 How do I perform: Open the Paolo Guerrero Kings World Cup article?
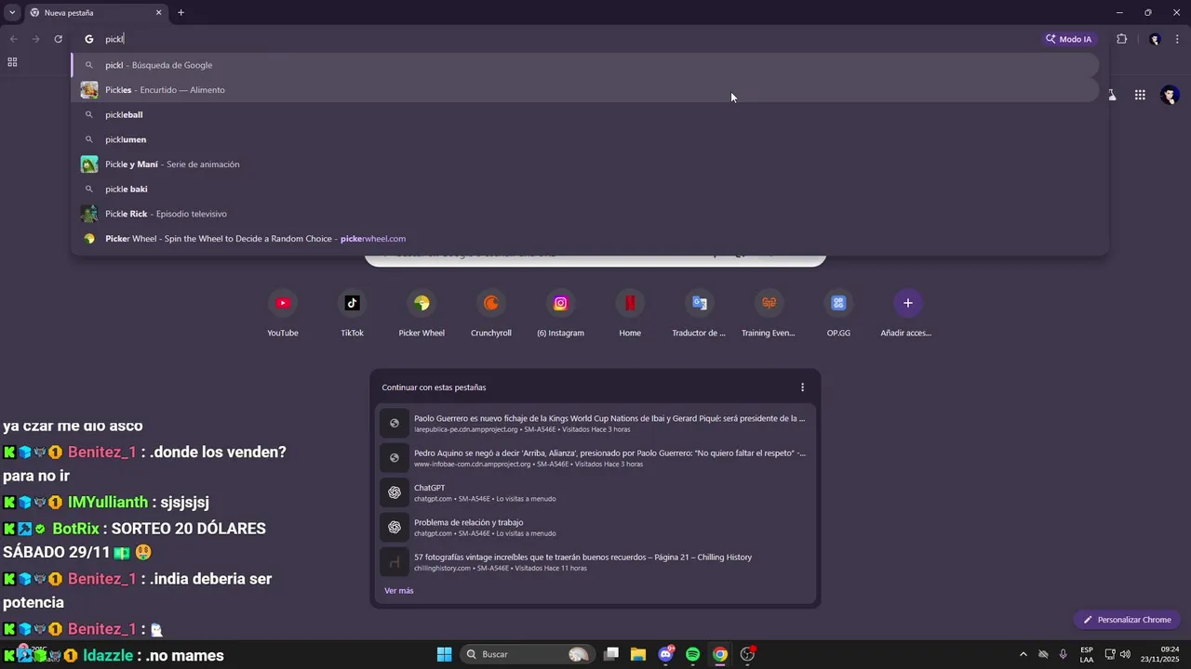click(x=595, y=423)
